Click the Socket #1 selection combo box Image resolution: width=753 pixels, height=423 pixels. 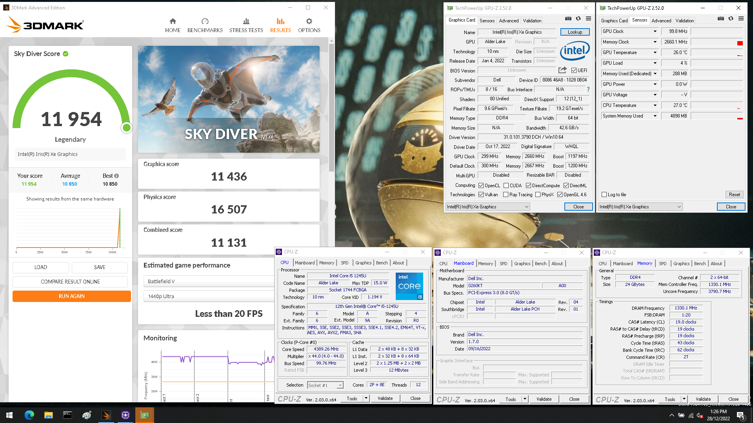coord(325,385)
